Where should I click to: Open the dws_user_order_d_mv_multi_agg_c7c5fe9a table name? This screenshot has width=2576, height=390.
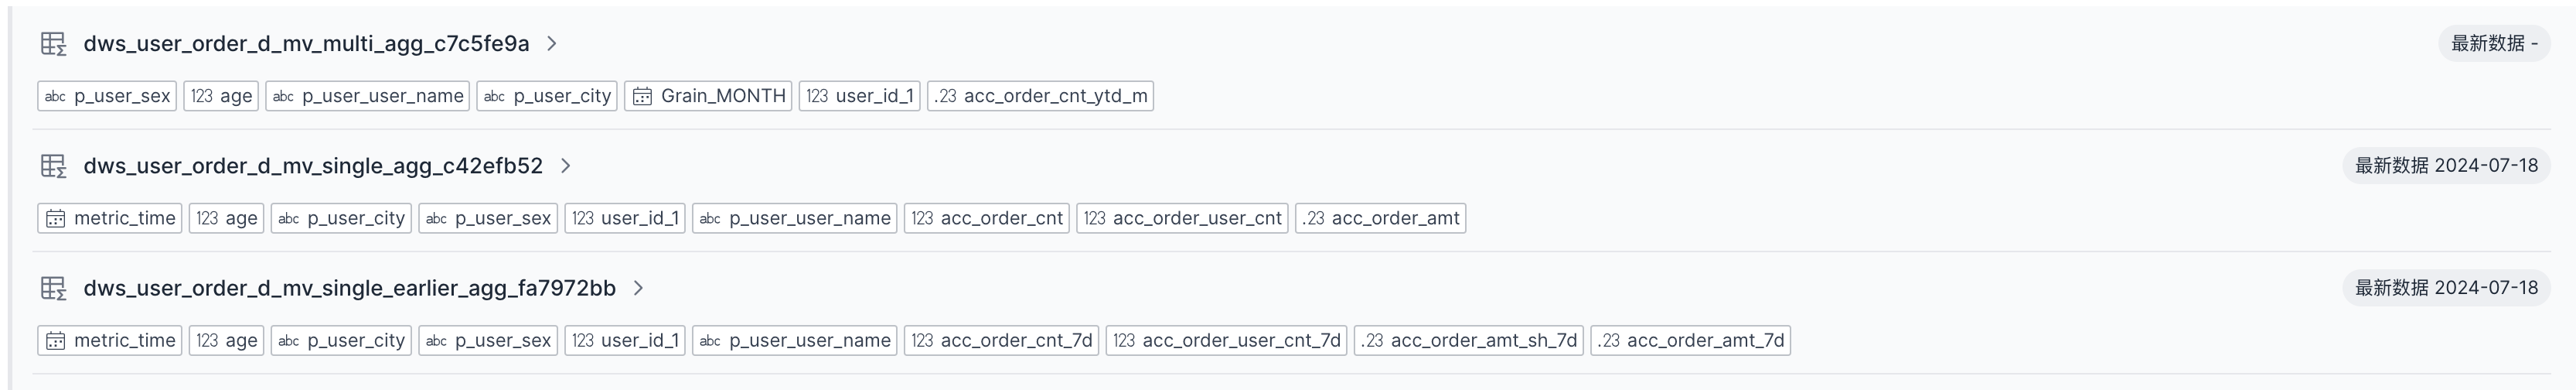pyautogui.click(x=306, y=44)
